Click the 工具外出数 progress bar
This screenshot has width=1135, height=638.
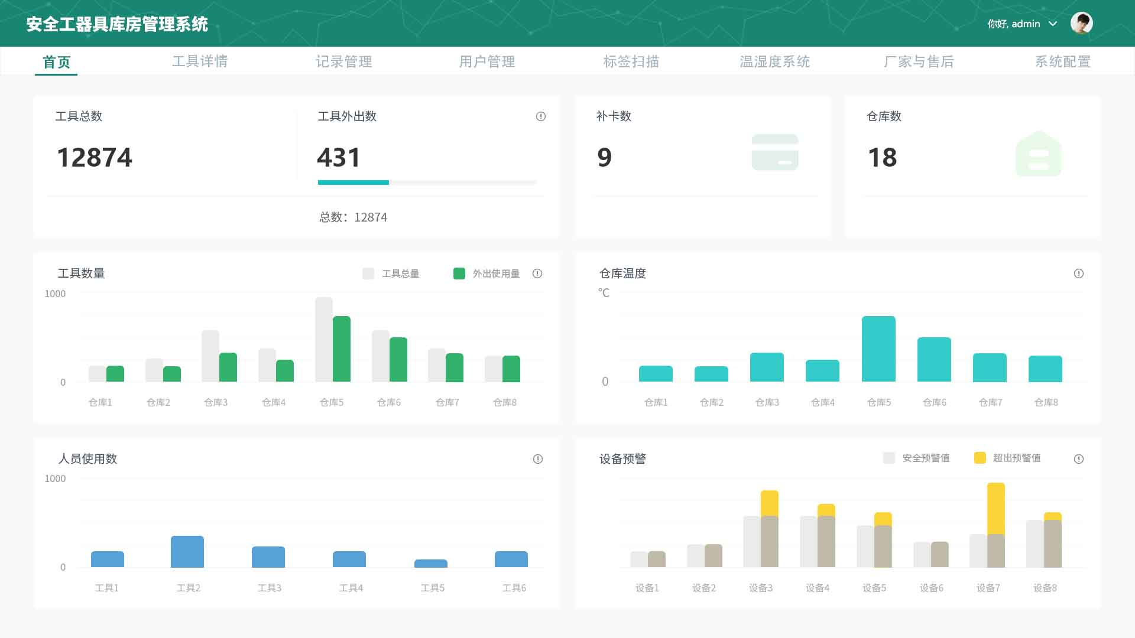point(427,183)
